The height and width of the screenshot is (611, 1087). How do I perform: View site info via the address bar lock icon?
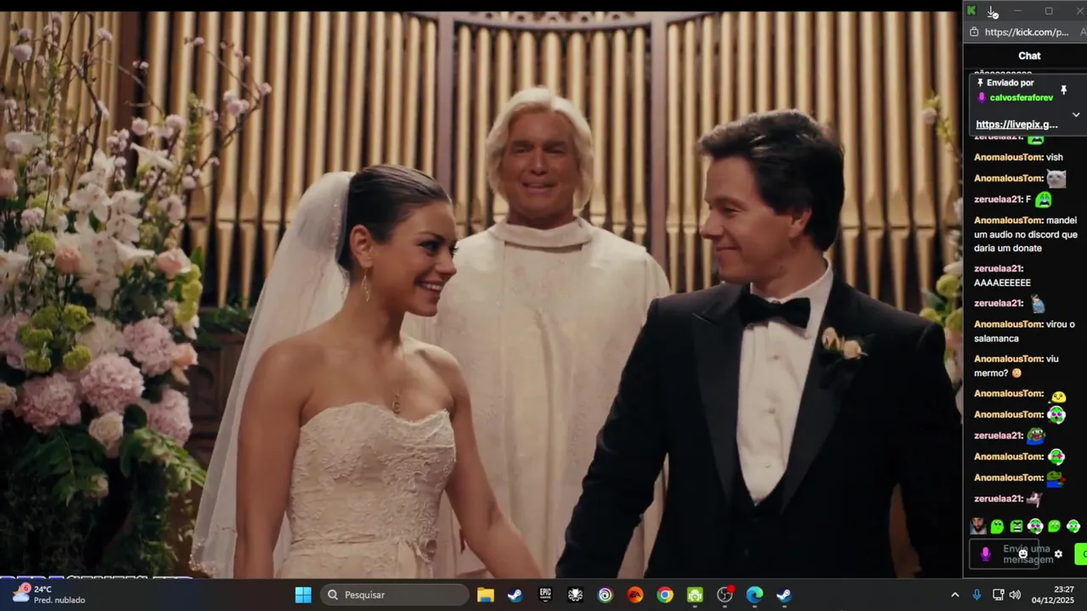(973, 32)
